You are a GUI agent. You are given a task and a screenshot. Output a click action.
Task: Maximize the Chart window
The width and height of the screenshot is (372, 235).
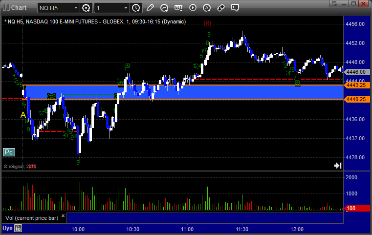[x=353, y=3]
